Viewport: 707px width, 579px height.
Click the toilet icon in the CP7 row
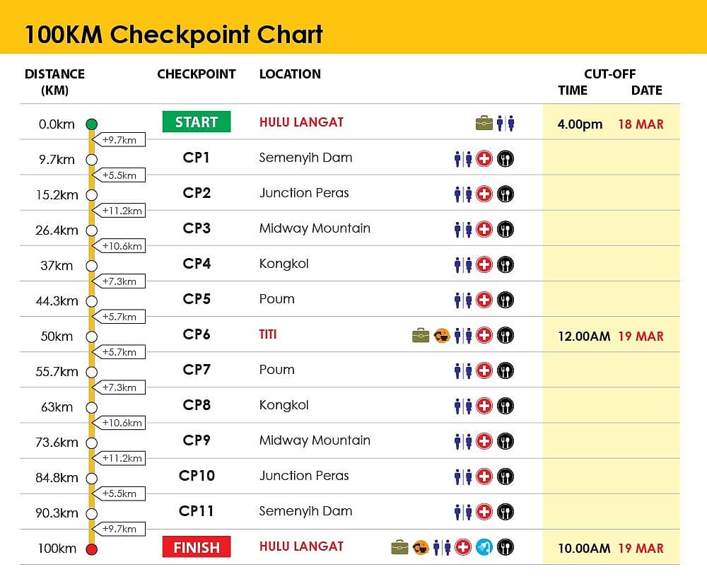pyautogui.click(x=463, y=370)
